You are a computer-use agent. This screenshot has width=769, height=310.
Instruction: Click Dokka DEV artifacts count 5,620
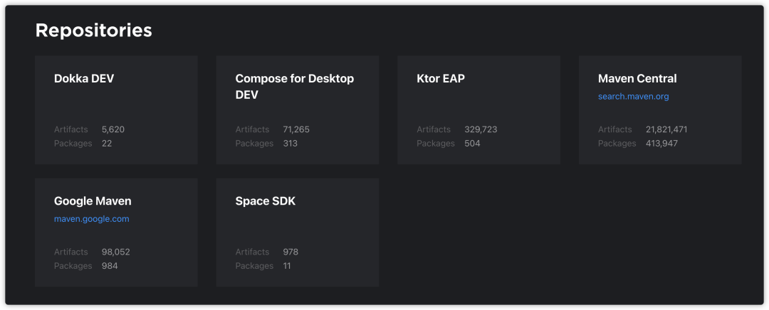point(113,129)
